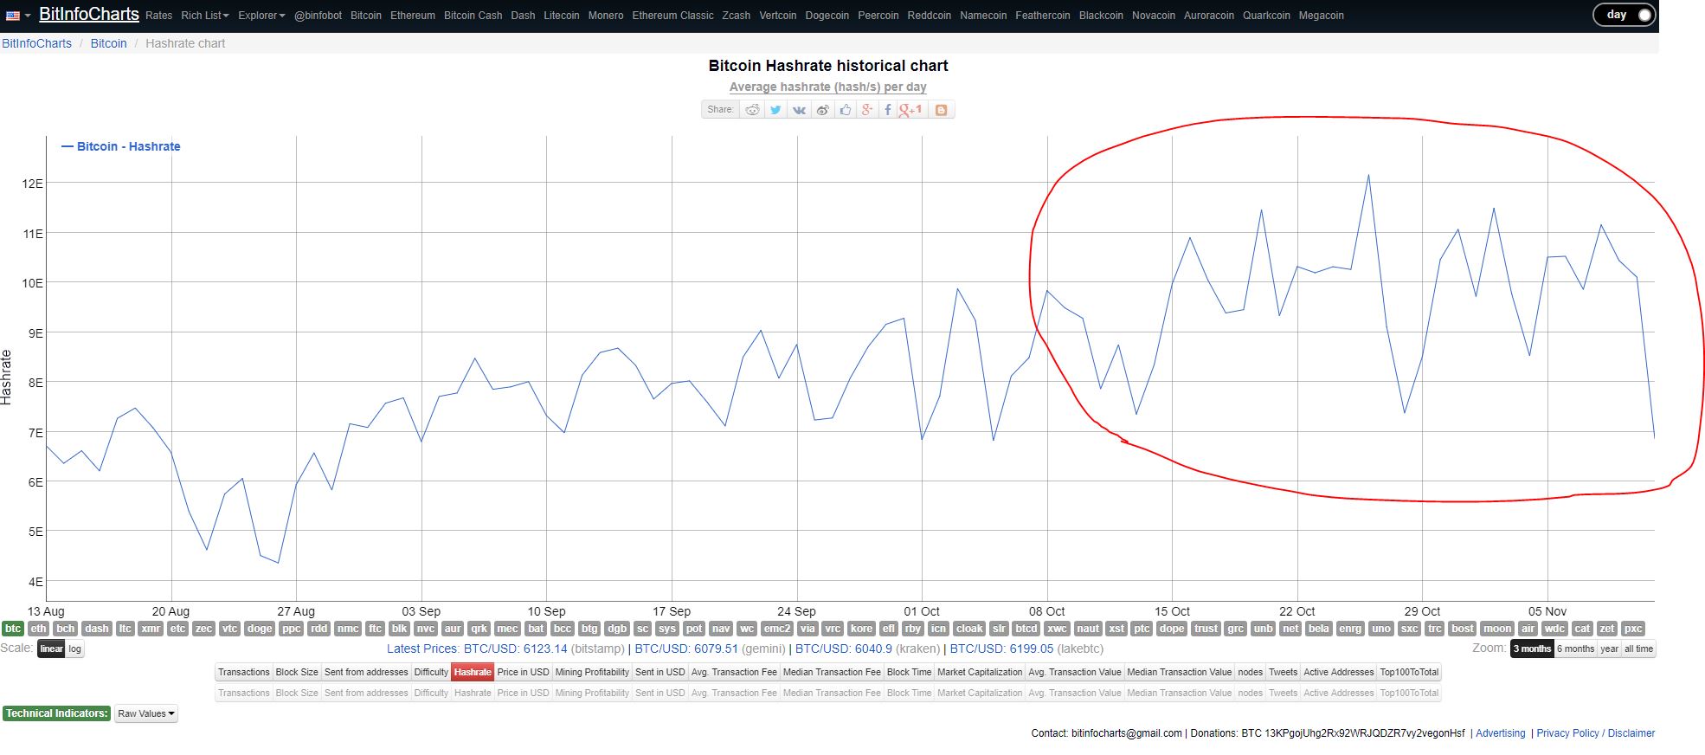Image resolution: width=1705 pixels, height=755 pixels.
Task: Enable the trust coin tag
Action: [1206, 629]
